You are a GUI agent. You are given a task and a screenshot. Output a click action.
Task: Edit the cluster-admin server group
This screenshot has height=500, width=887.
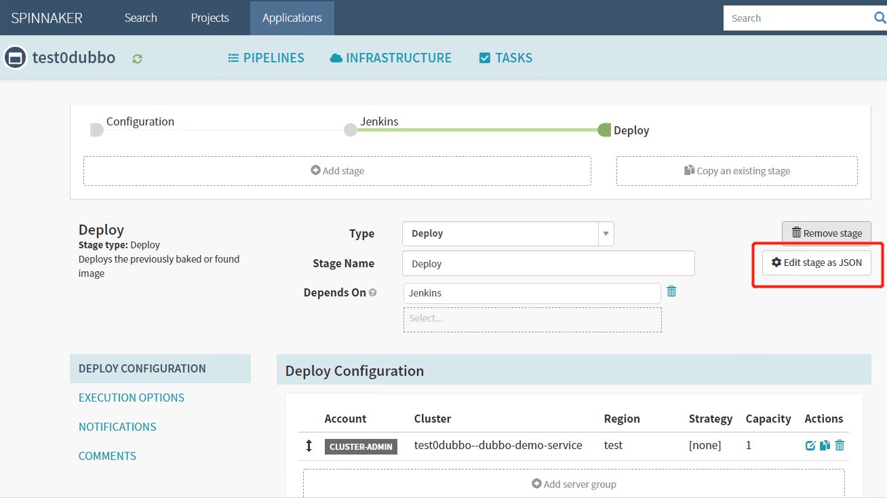tap(810, 446)
